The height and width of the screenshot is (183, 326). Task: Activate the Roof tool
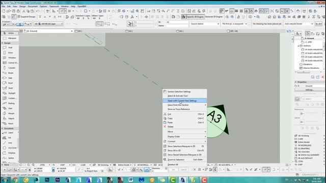[10, 83]
